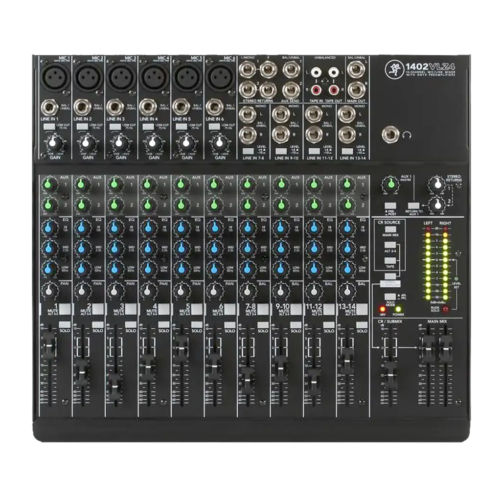Image resolution: width=501 pixels, height=501 pixels.
Task: Click the 7-8 stereo channel fader
Action: click(x=247, y=380)
